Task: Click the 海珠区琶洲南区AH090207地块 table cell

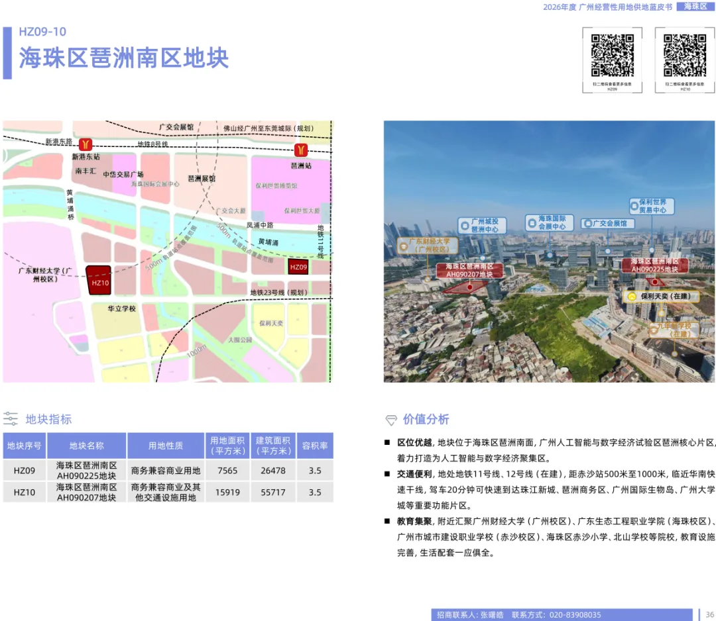Action: tap(86, 493)
